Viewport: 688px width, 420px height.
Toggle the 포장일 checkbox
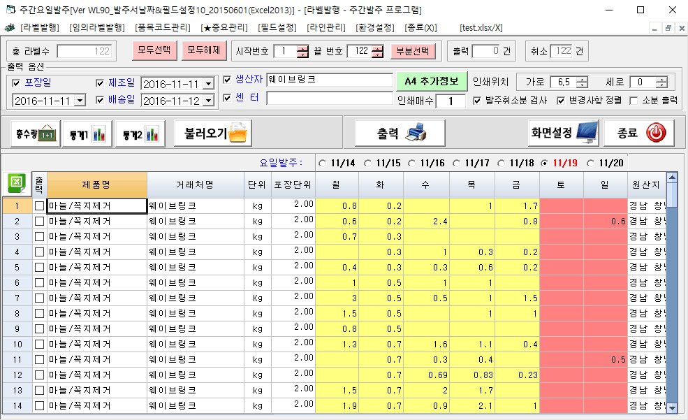pyautogui.click(x=17, y=83)
